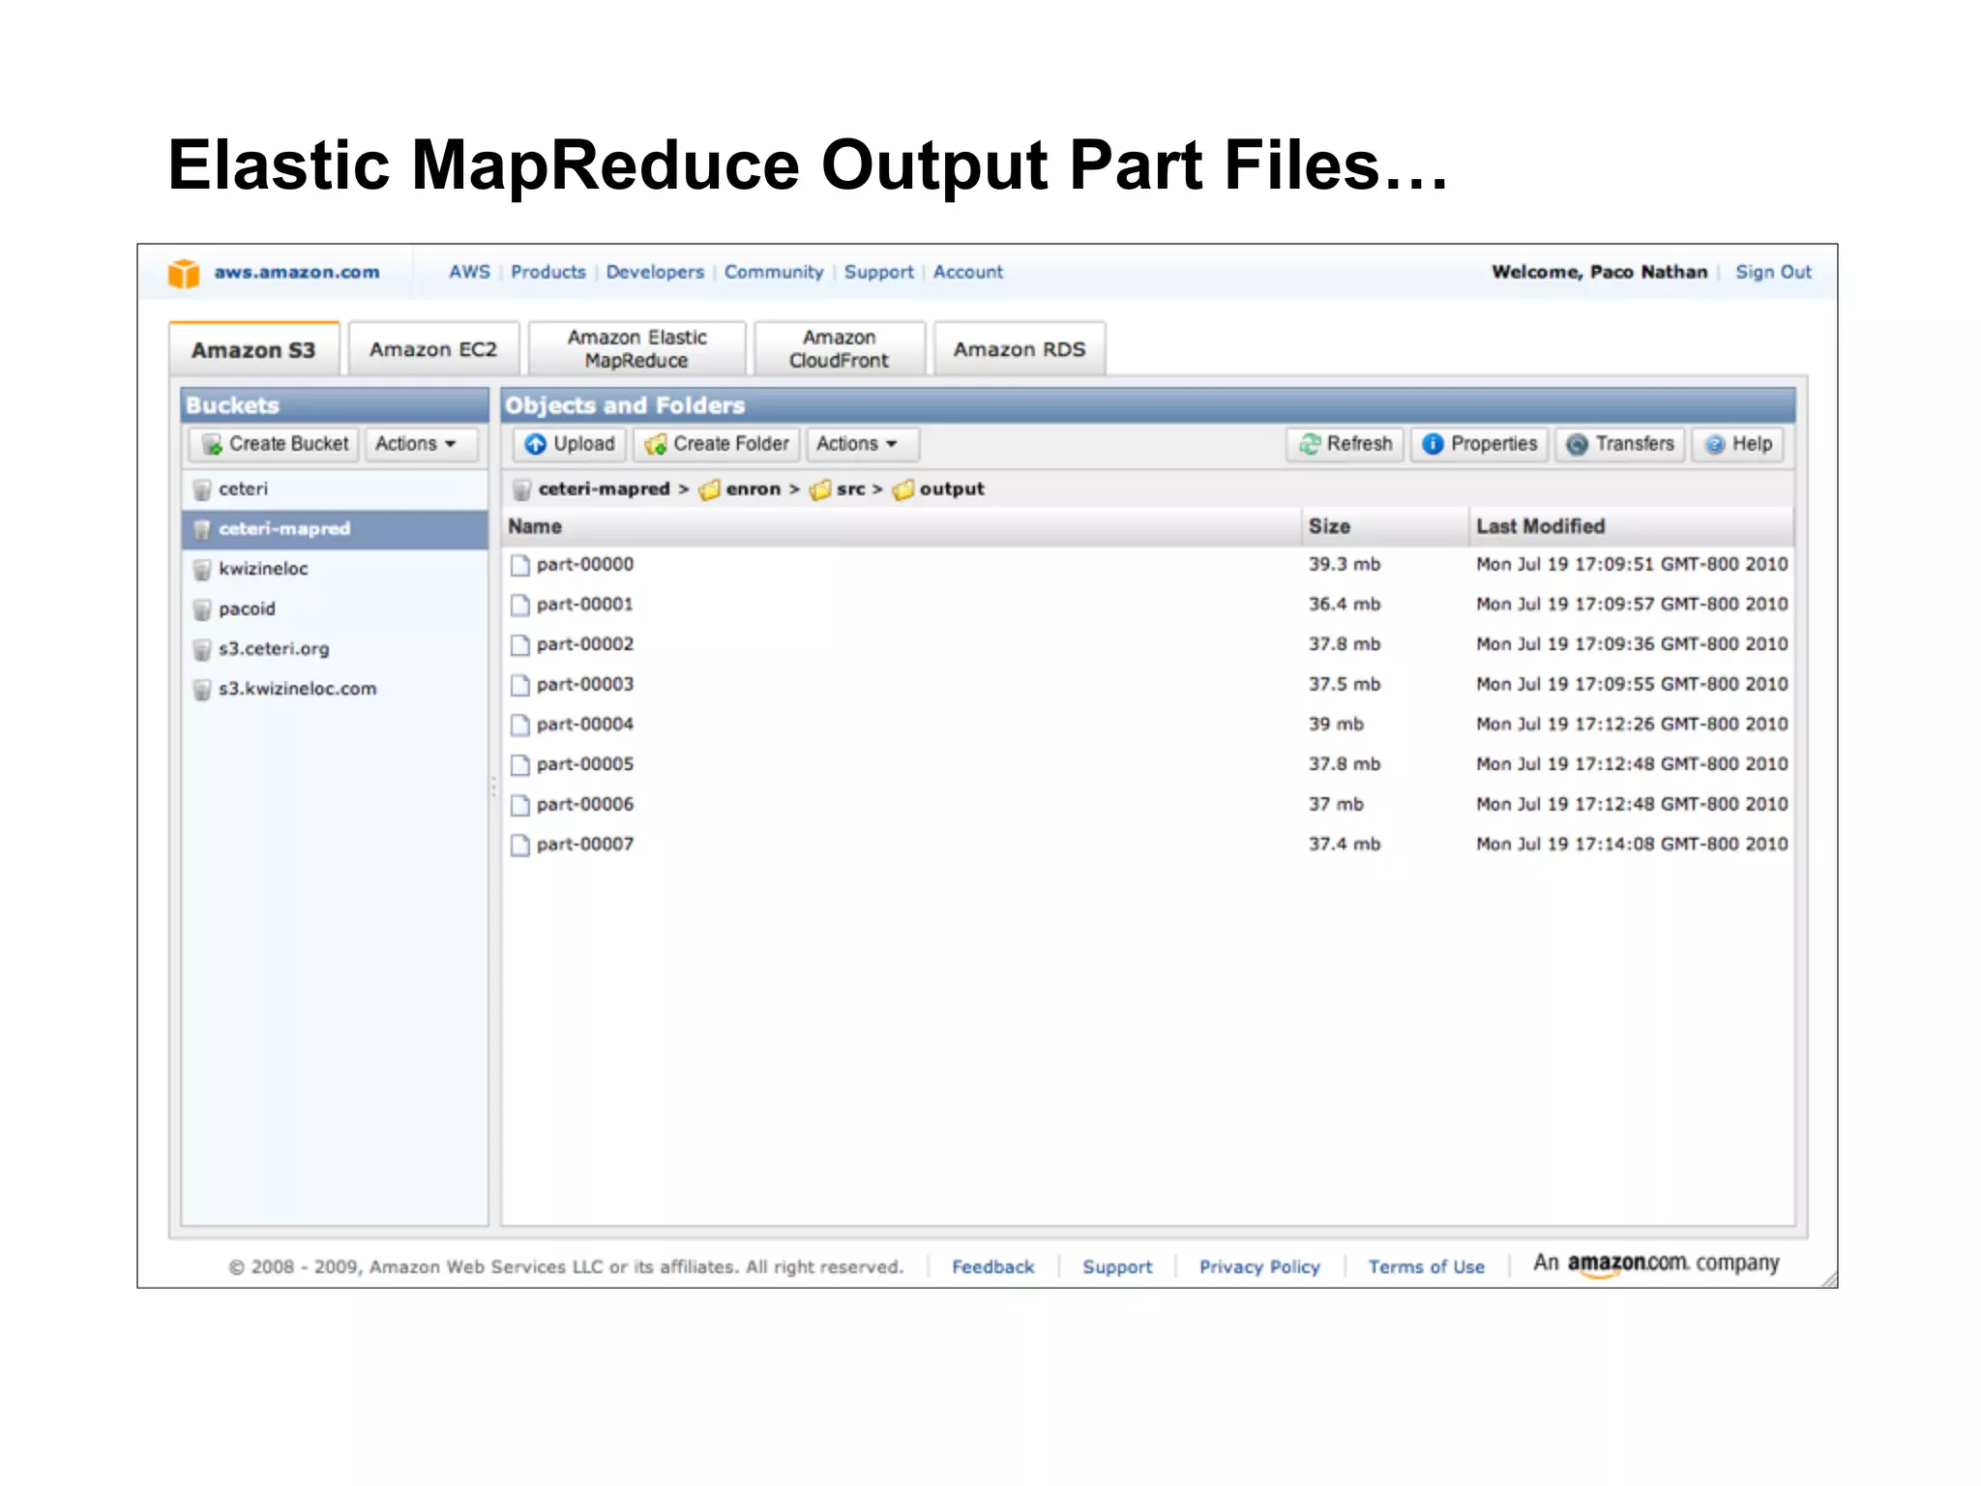Click the Create Bucket button
The image size is (1981, 1486).
275,444
